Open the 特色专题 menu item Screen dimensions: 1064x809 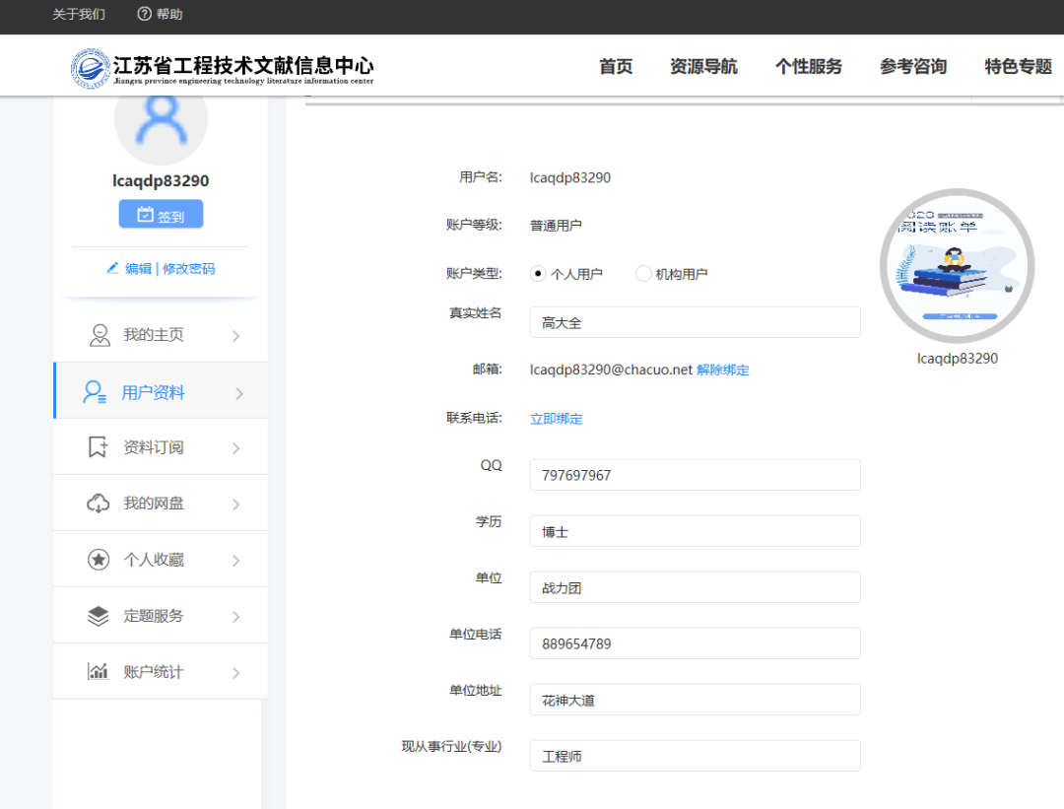1019,67
